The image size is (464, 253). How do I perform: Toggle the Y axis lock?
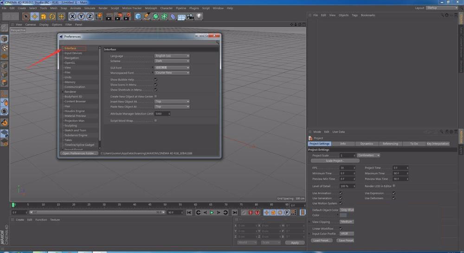(x=81, y=17)
